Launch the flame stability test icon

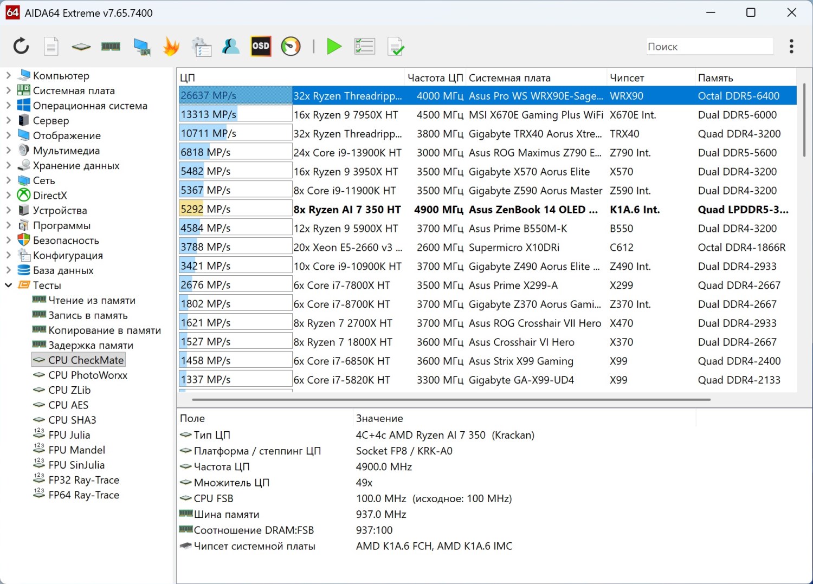coord(171,47)
